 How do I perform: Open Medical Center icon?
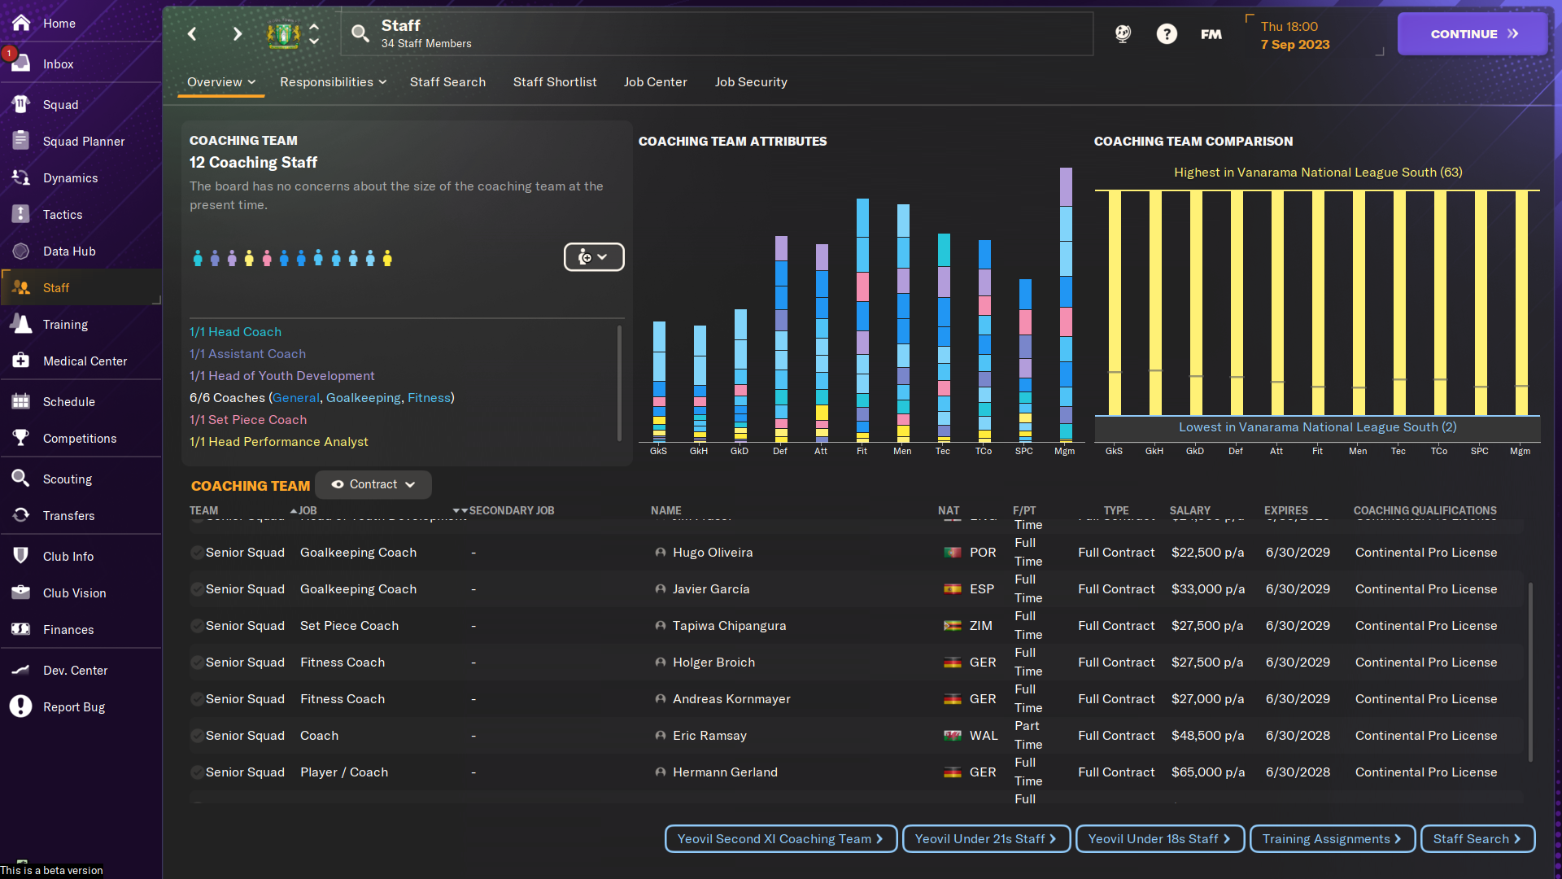[21, 361]
